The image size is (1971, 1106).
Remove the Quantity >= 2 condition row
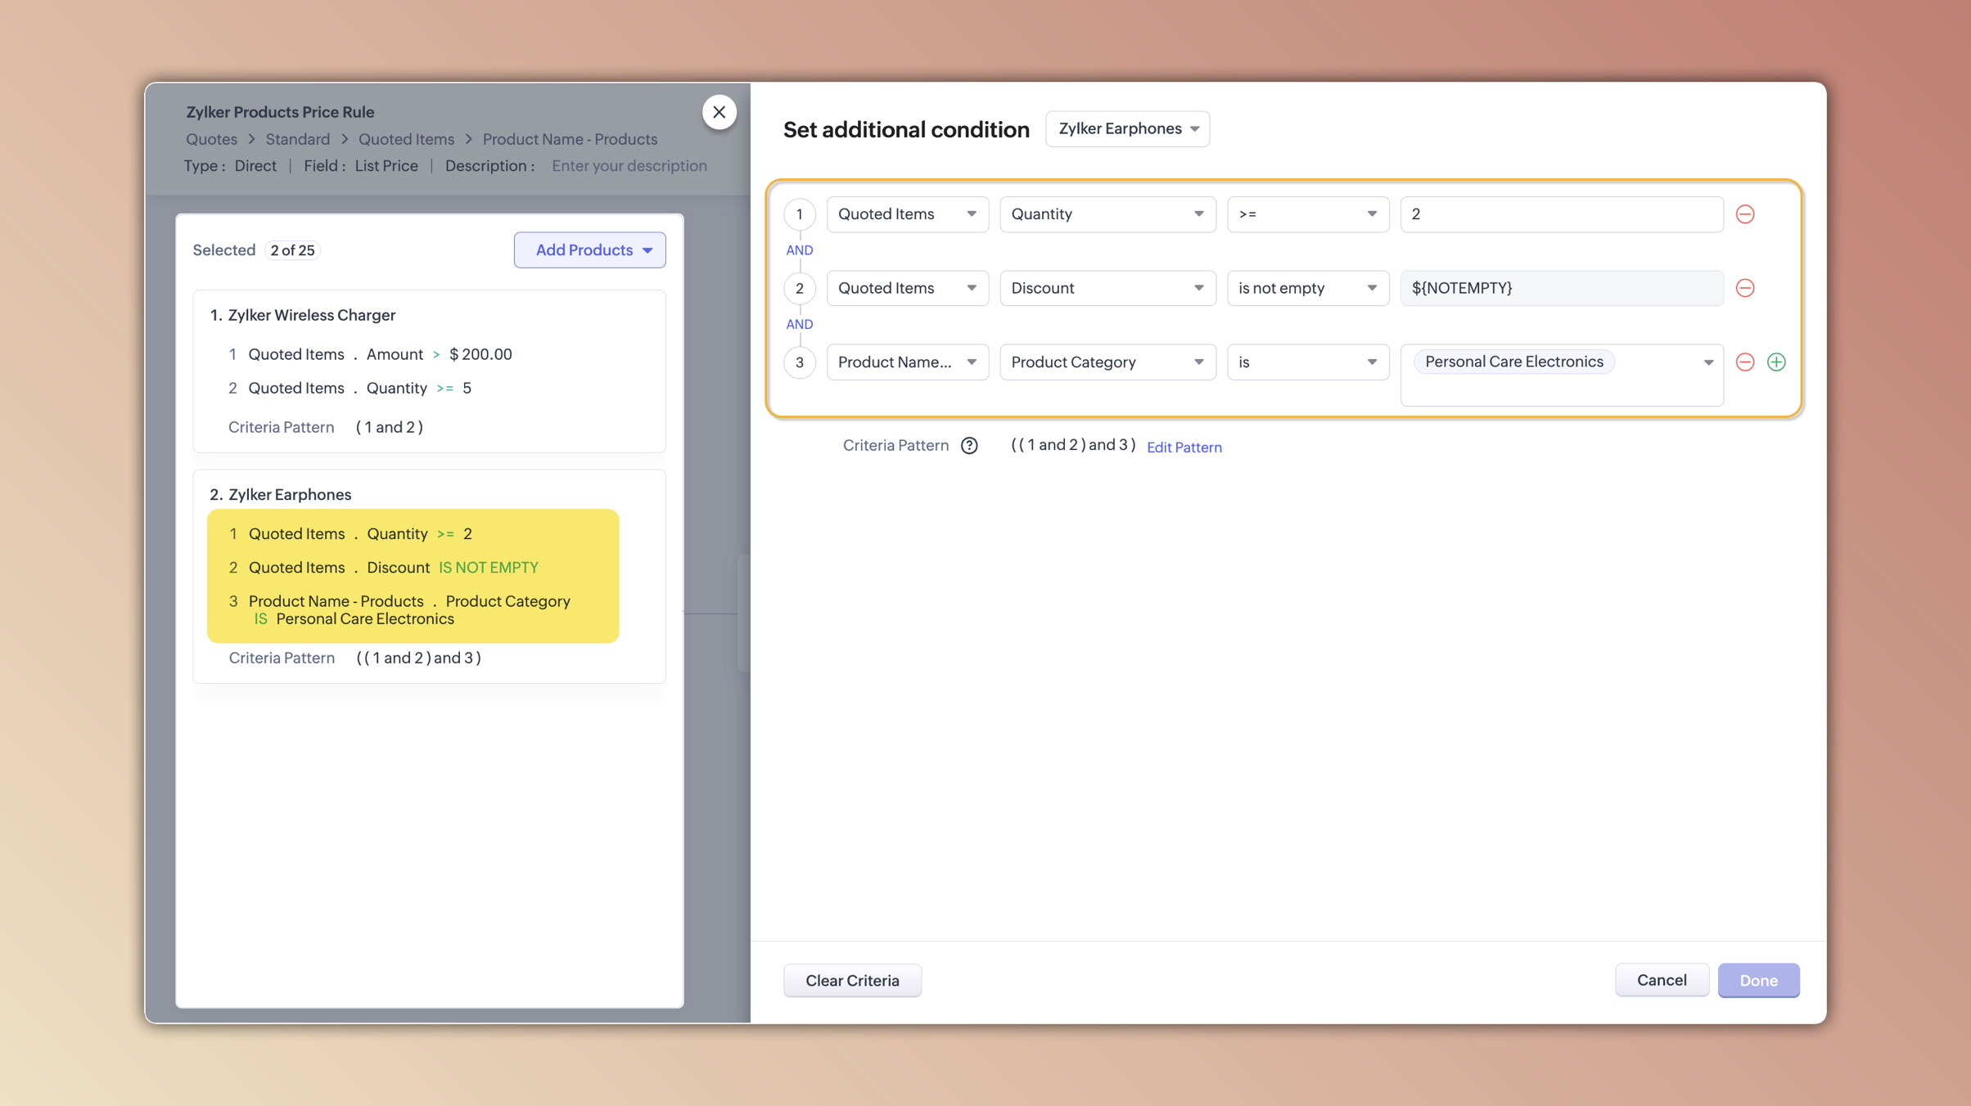coord(1746,214)
